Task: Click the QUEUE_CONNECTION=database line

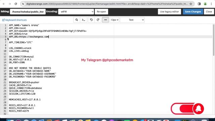Action: click(x=26, y=88)
